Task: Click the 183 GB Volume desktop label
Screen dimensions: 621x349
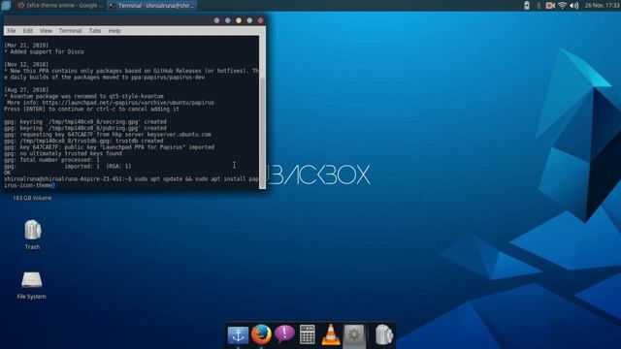Action: (32, 198)
